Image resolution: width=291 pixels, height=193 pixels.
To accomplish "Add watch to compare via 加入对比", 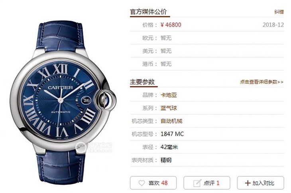I will (x=260, y=183).
